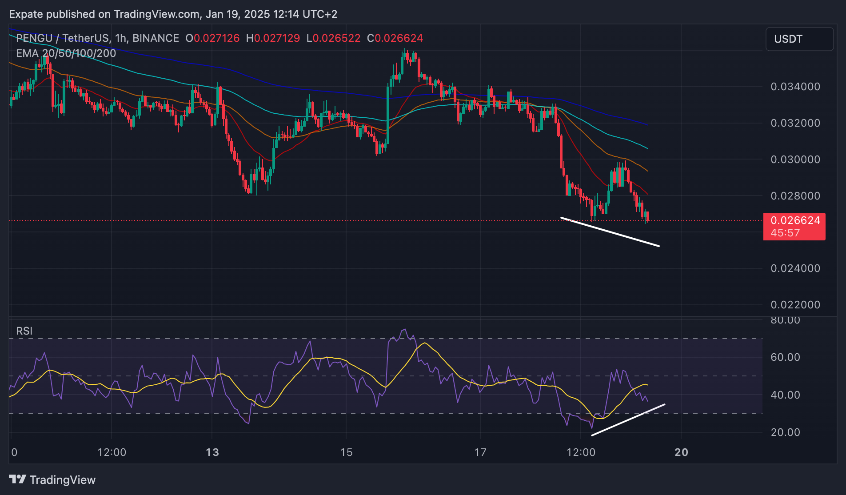Click the date label 20 on time axis
Image resolution: width=846 pixels, height=495 pixels.
[681, 452]
